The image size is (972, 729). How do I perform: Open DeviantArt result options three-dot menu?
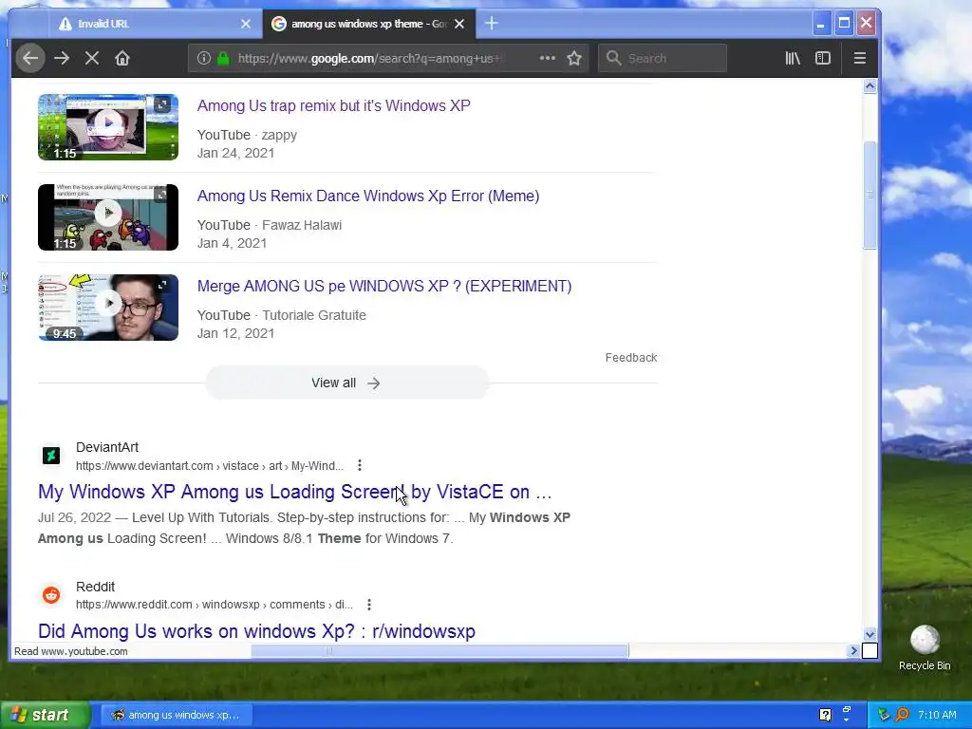(360, 465)
